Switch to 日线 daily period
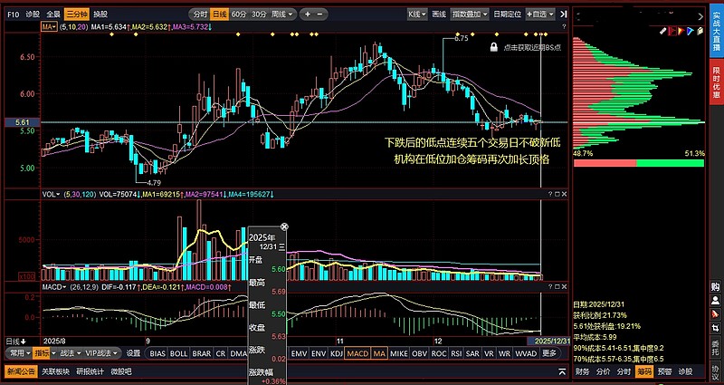 218,14
